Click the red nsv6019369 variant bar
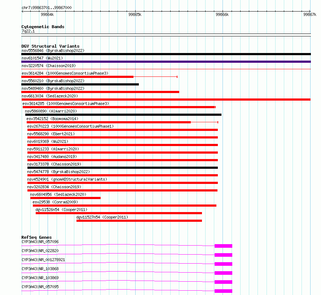Screen dimensions: 321x295 [x=123, y=145]
